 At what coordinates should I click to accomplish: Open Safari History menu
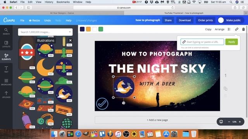pos(49,2)
